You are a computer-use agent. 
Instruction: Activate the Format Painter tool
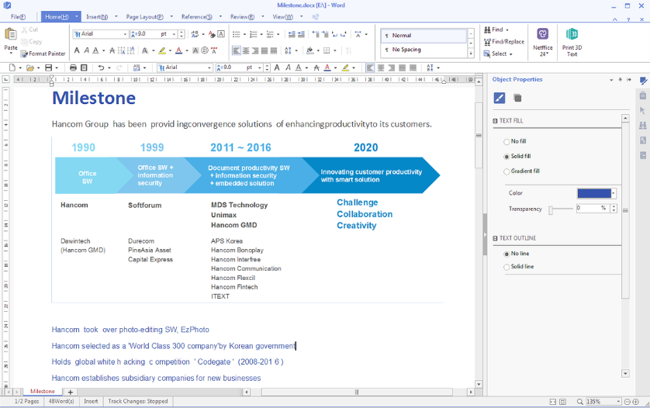pyautogui.click(x=43, y=54)
